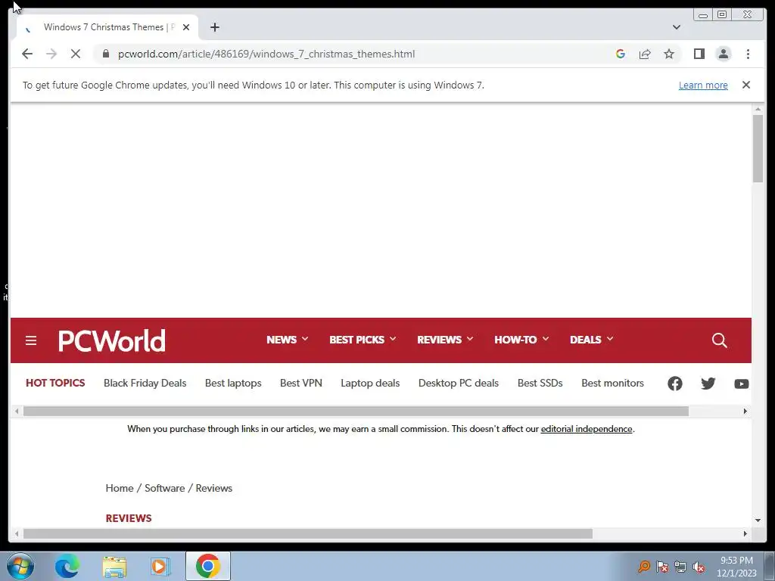The image size is (775, 581).
Task: Open a new tab
Action: pos(214,27)
